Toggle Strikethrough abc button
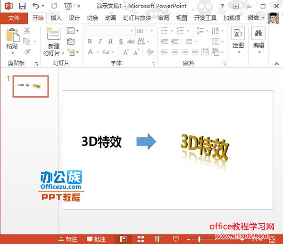The image size is (283, 244). 131,42
